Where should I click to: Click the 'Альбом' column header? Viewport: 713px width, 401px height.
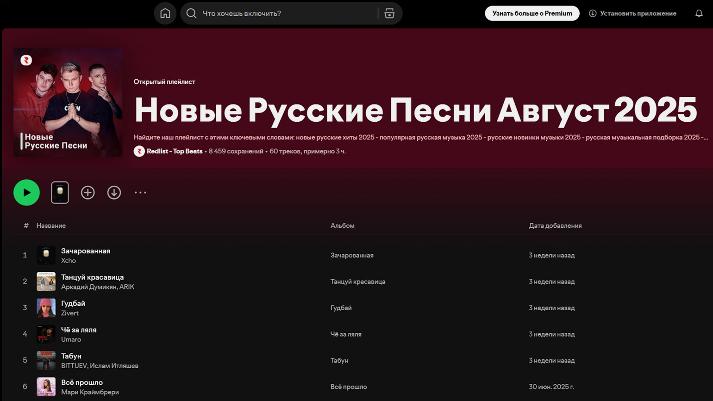342,226
